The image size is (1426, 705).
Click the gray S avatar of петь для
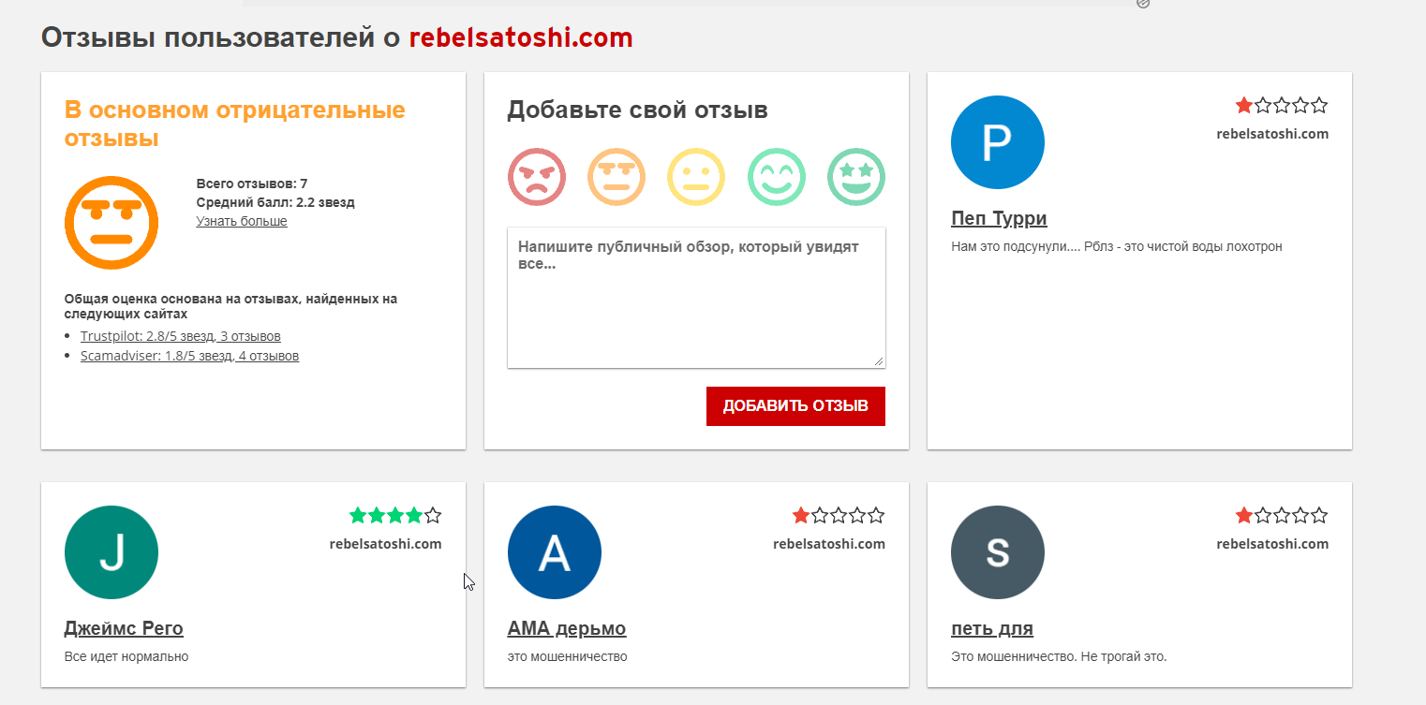click(998, 552)
